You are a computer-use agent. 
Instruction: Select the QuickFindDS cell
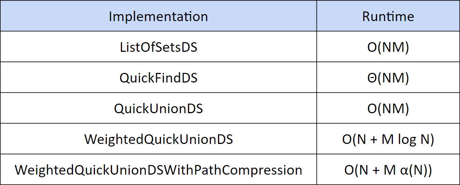pyautogui.click(x=158, y=78)
